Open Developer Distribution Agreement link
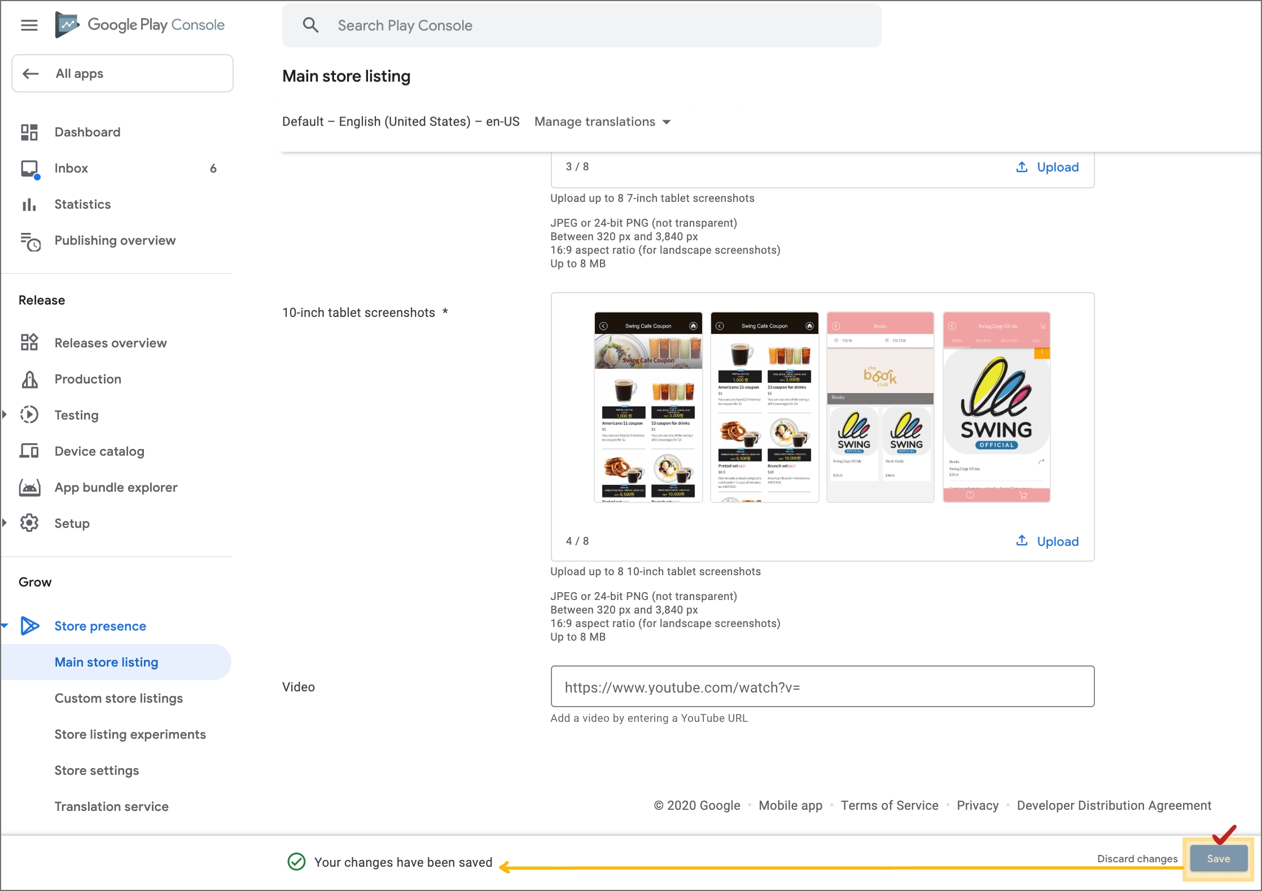1262x891 pixels. click(1114, 805)
